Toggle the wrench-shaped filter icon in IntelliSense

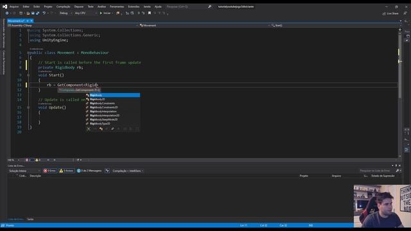coord(113,128)
